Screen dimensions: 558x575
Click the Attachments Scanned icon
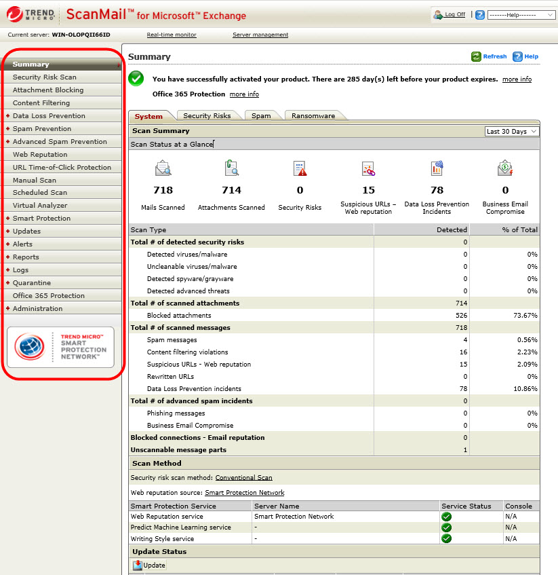tap(231, 168)
